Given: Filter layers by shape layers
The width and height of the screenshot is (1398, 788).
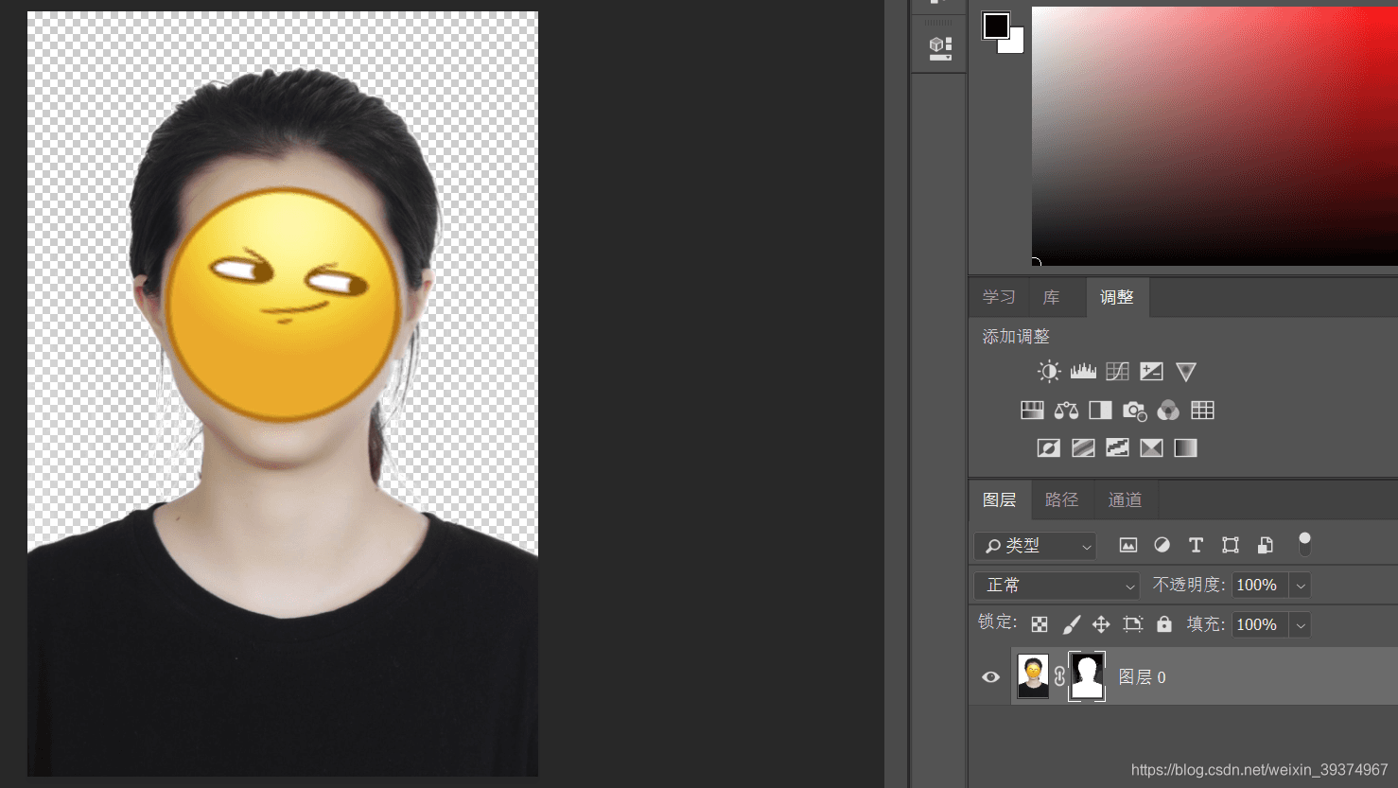Looking at the screenshot, I should tap(1230, 546).
